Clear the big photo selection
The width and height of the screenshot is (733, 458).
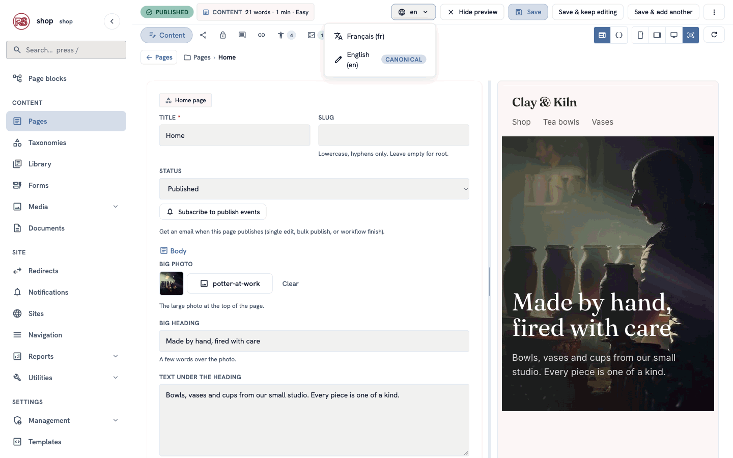(x=290, y=283)
